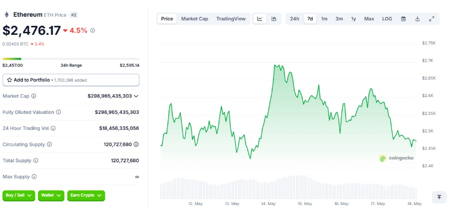Click the 24h Range progress bar
Viewport: 450px width, 214px height.
[71, 59]
